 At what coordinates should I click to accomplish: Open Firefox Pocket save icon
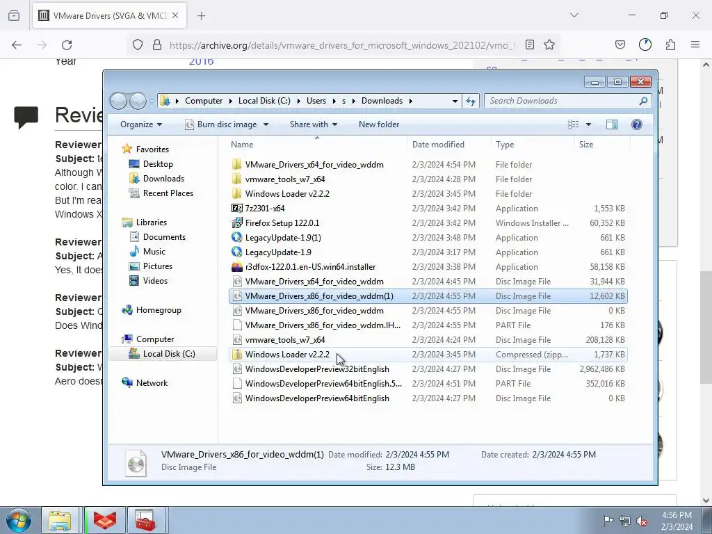(620, 44)
